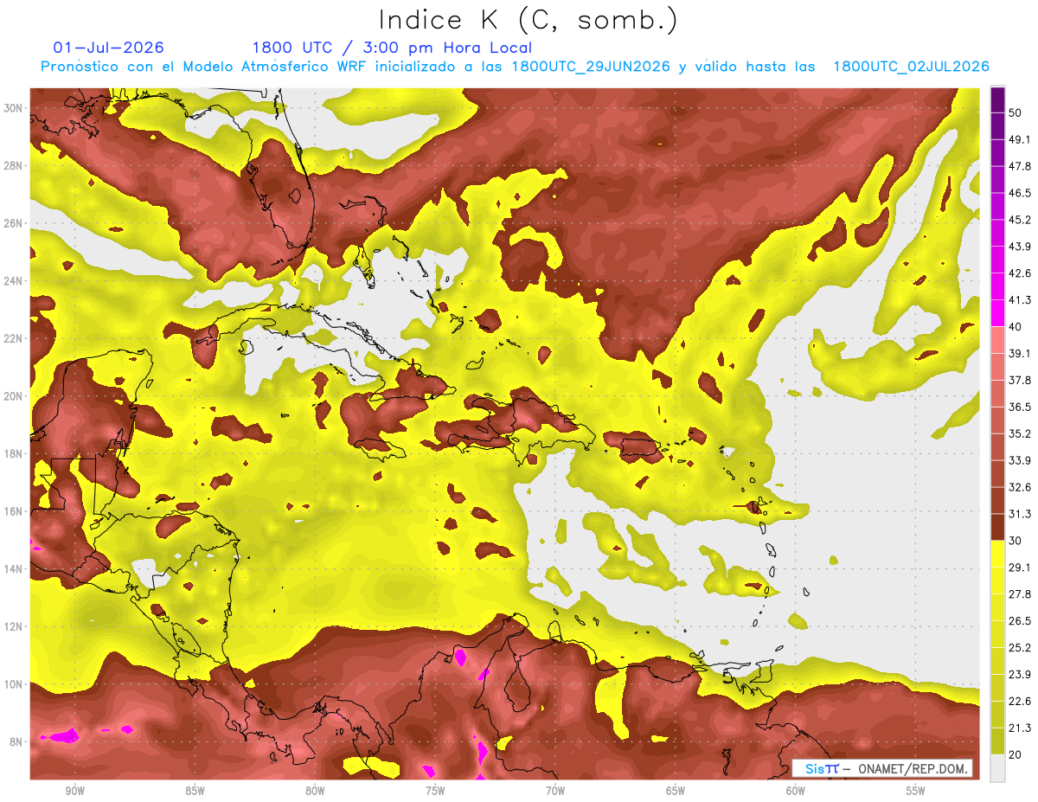The width and height of the screenshot is (1038, 802).
Task: Click colorbar value '49.1'
Action: (x=1022, y=139)
